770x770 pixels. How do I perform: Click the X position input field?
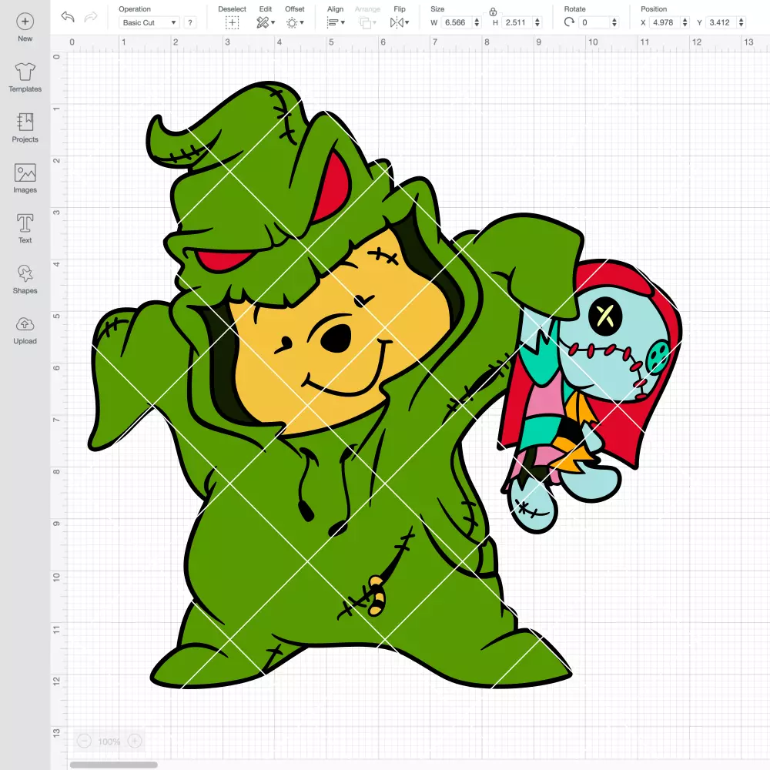(x=665, y=22)
